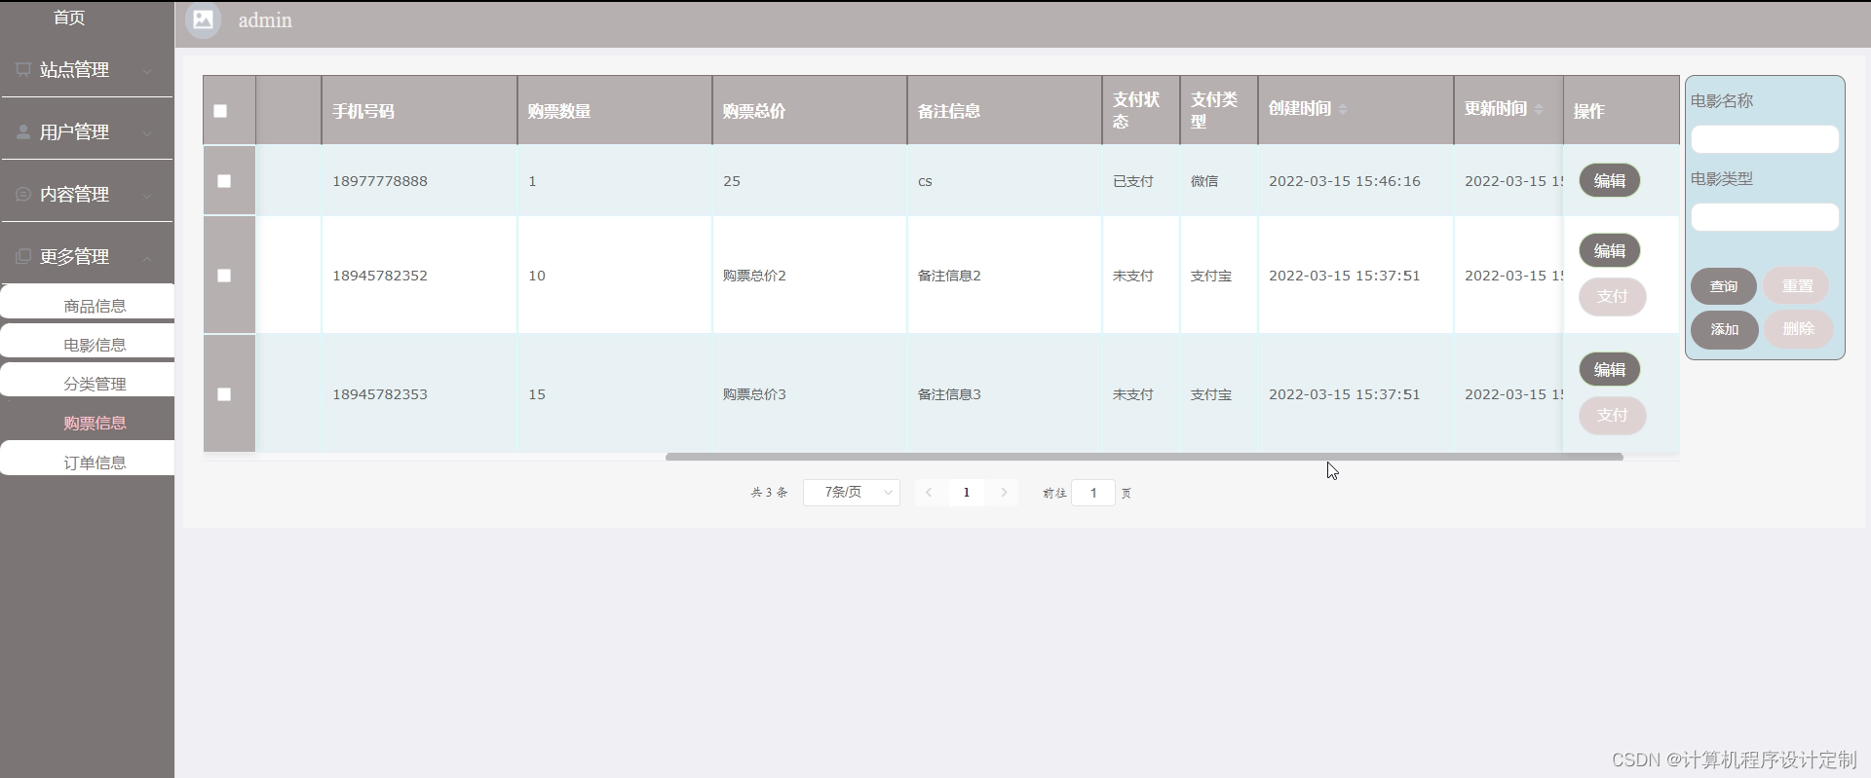Click the 站点管理 monitor icon
This screenshot has width=1871, height=778.
point(23,69)
